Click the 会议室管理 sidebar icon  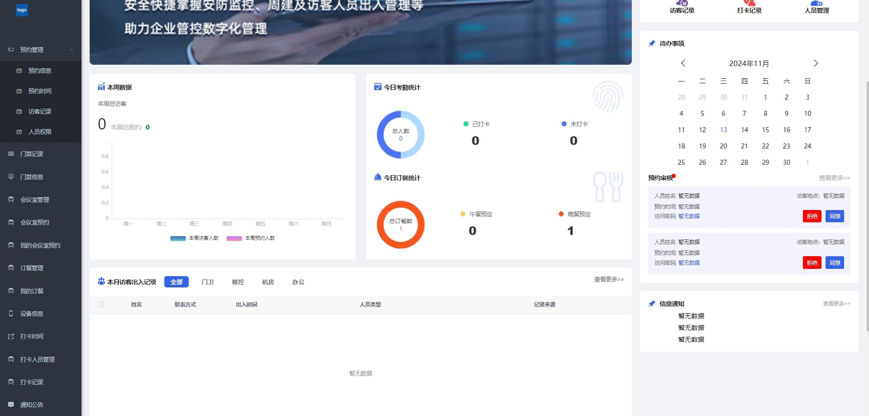11,200
